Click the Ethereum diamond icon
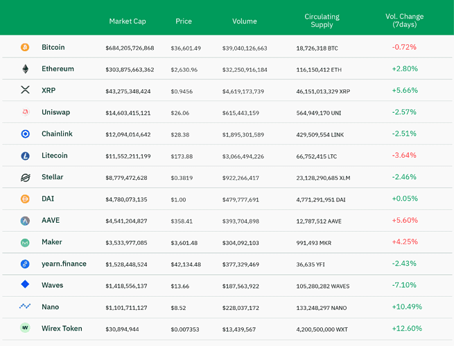The width and height of the screenshot is (454, 346). (26, 69)
